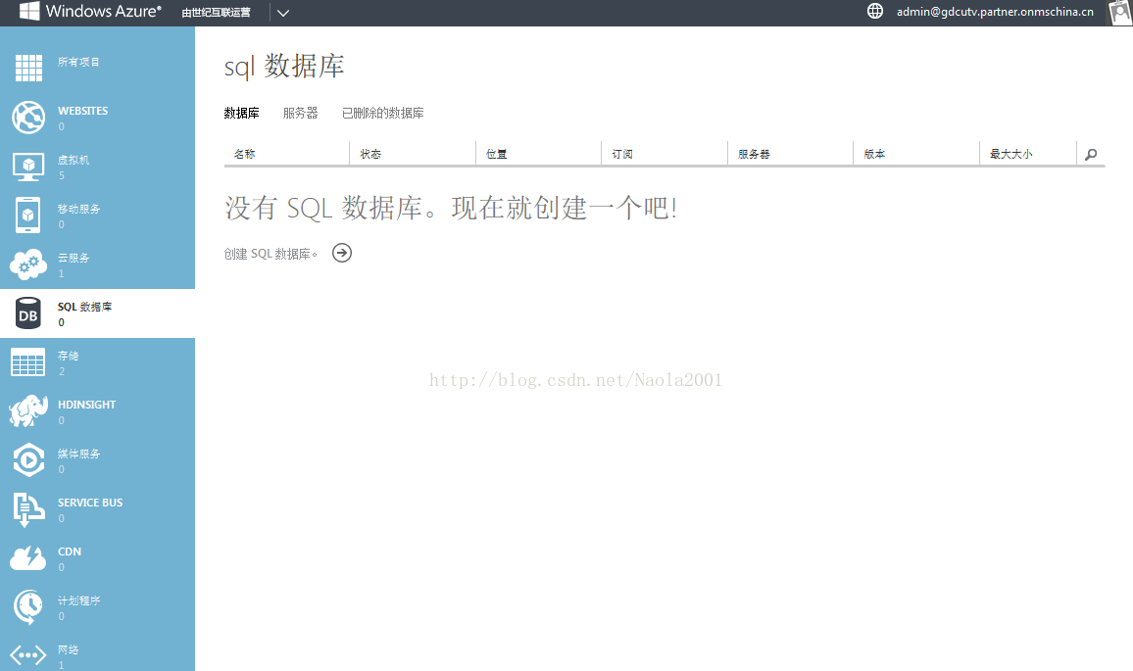Viewport: 1133px width, 671px height.
Task: Select the 移动服务 label in sidebar
Action: coord(78,209)
